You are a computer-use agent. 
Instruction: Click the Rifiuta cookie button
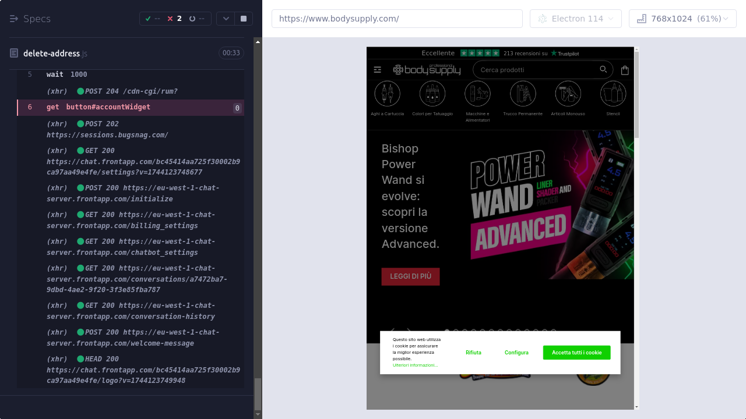(x=473, y=353)
